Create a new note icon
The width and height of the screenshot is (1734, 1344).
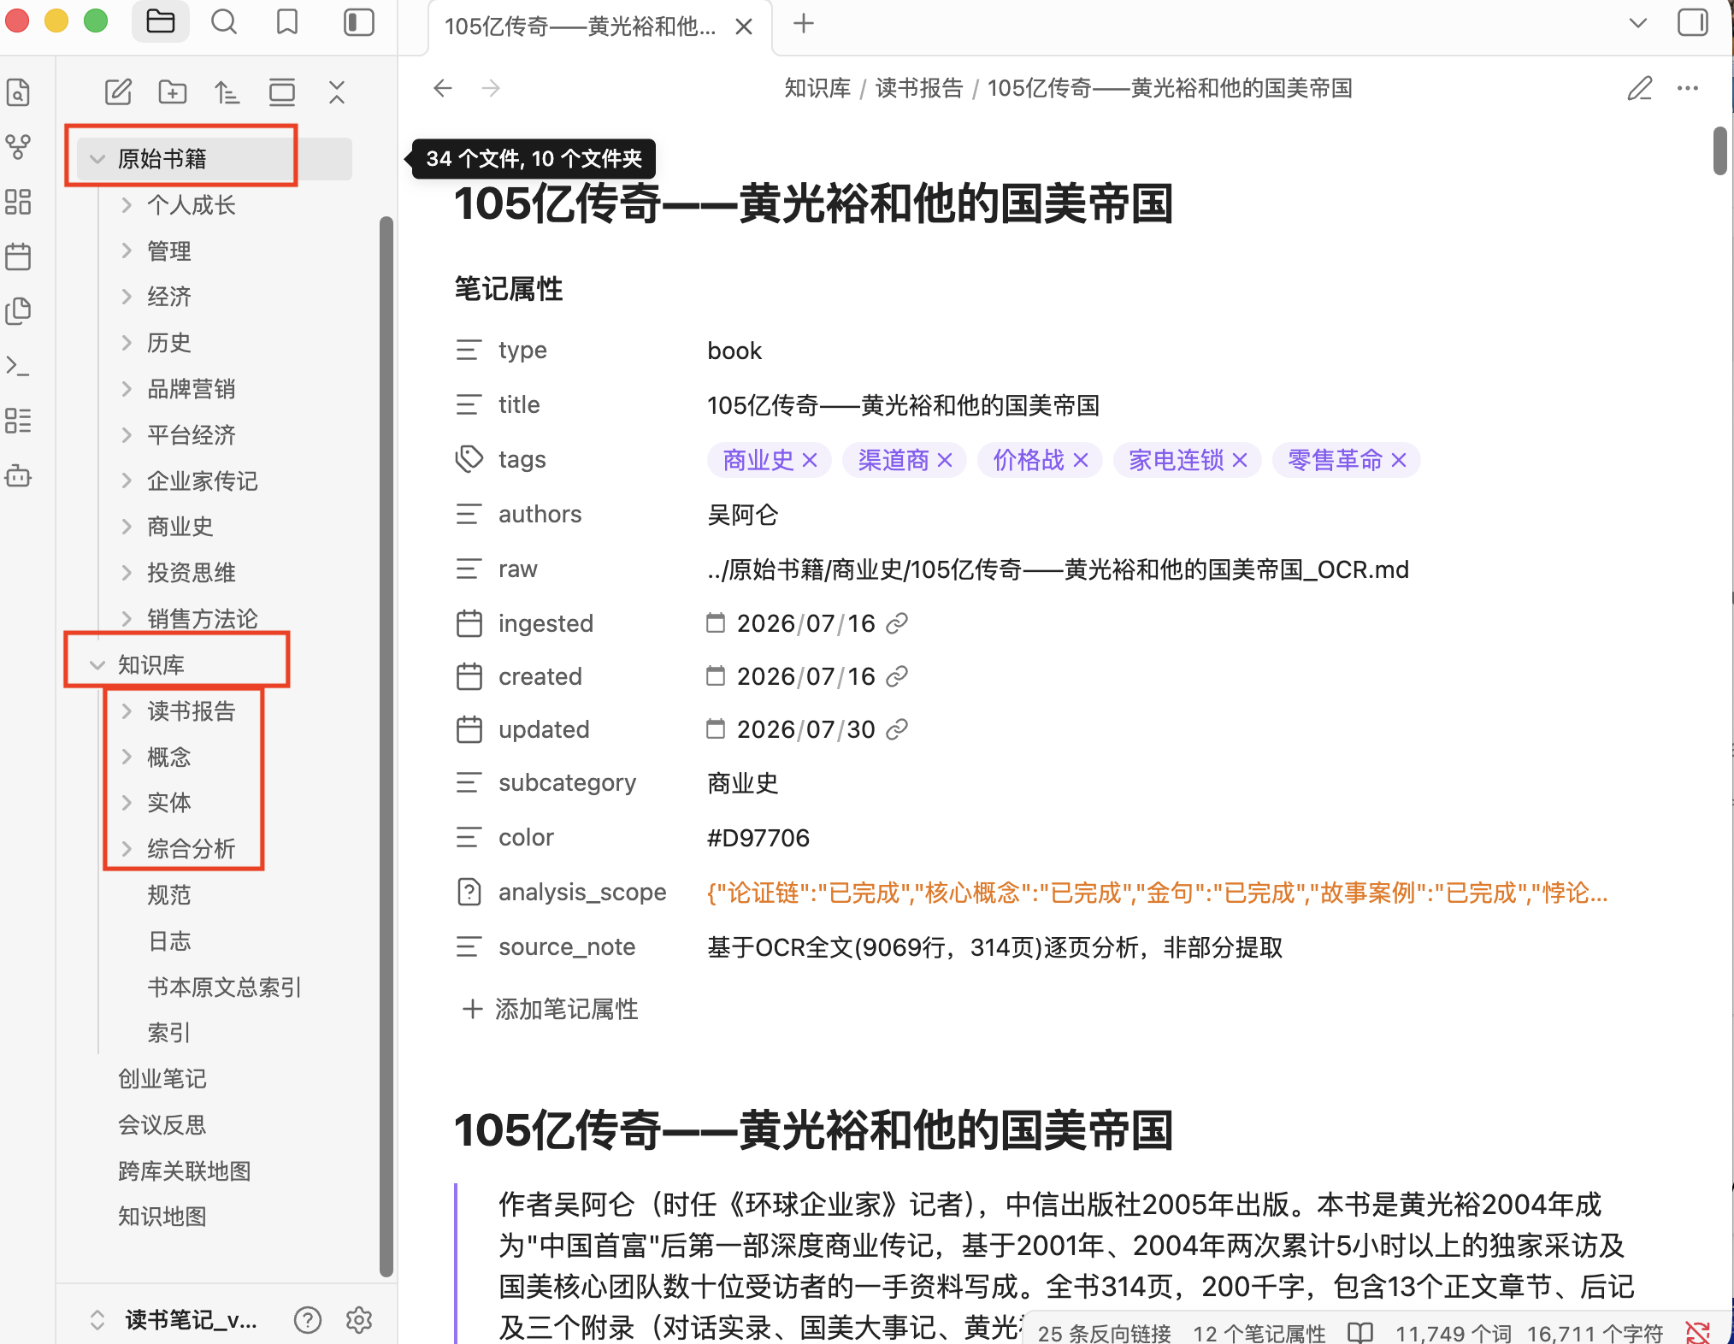118,91
